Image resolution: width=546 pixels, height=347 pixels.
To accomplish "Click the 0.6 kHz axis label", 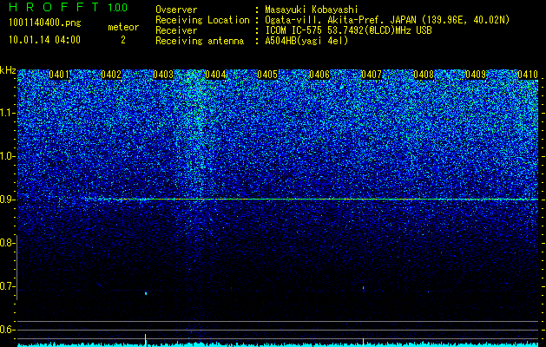I will pos(7,330).
